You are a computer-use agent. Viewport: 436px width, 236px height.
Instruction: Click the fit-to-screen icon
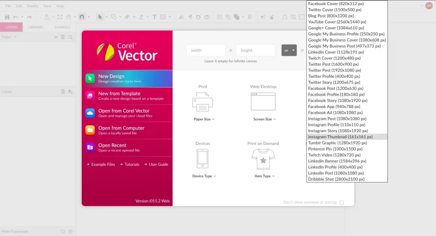coord(60,17)
